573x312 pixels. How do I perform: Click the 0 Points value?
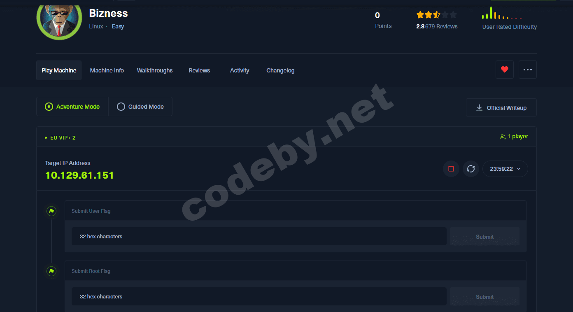[377, 16]
